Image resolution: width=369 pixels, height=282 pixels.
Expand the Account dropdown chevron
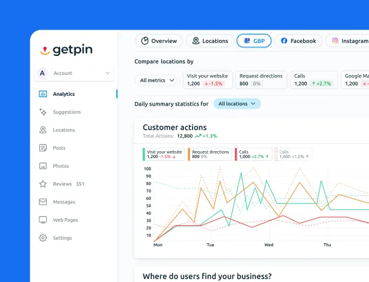108,73
